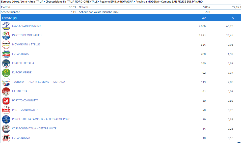
Task: Select Elettori value 8.103
Action: click(72, 7)
